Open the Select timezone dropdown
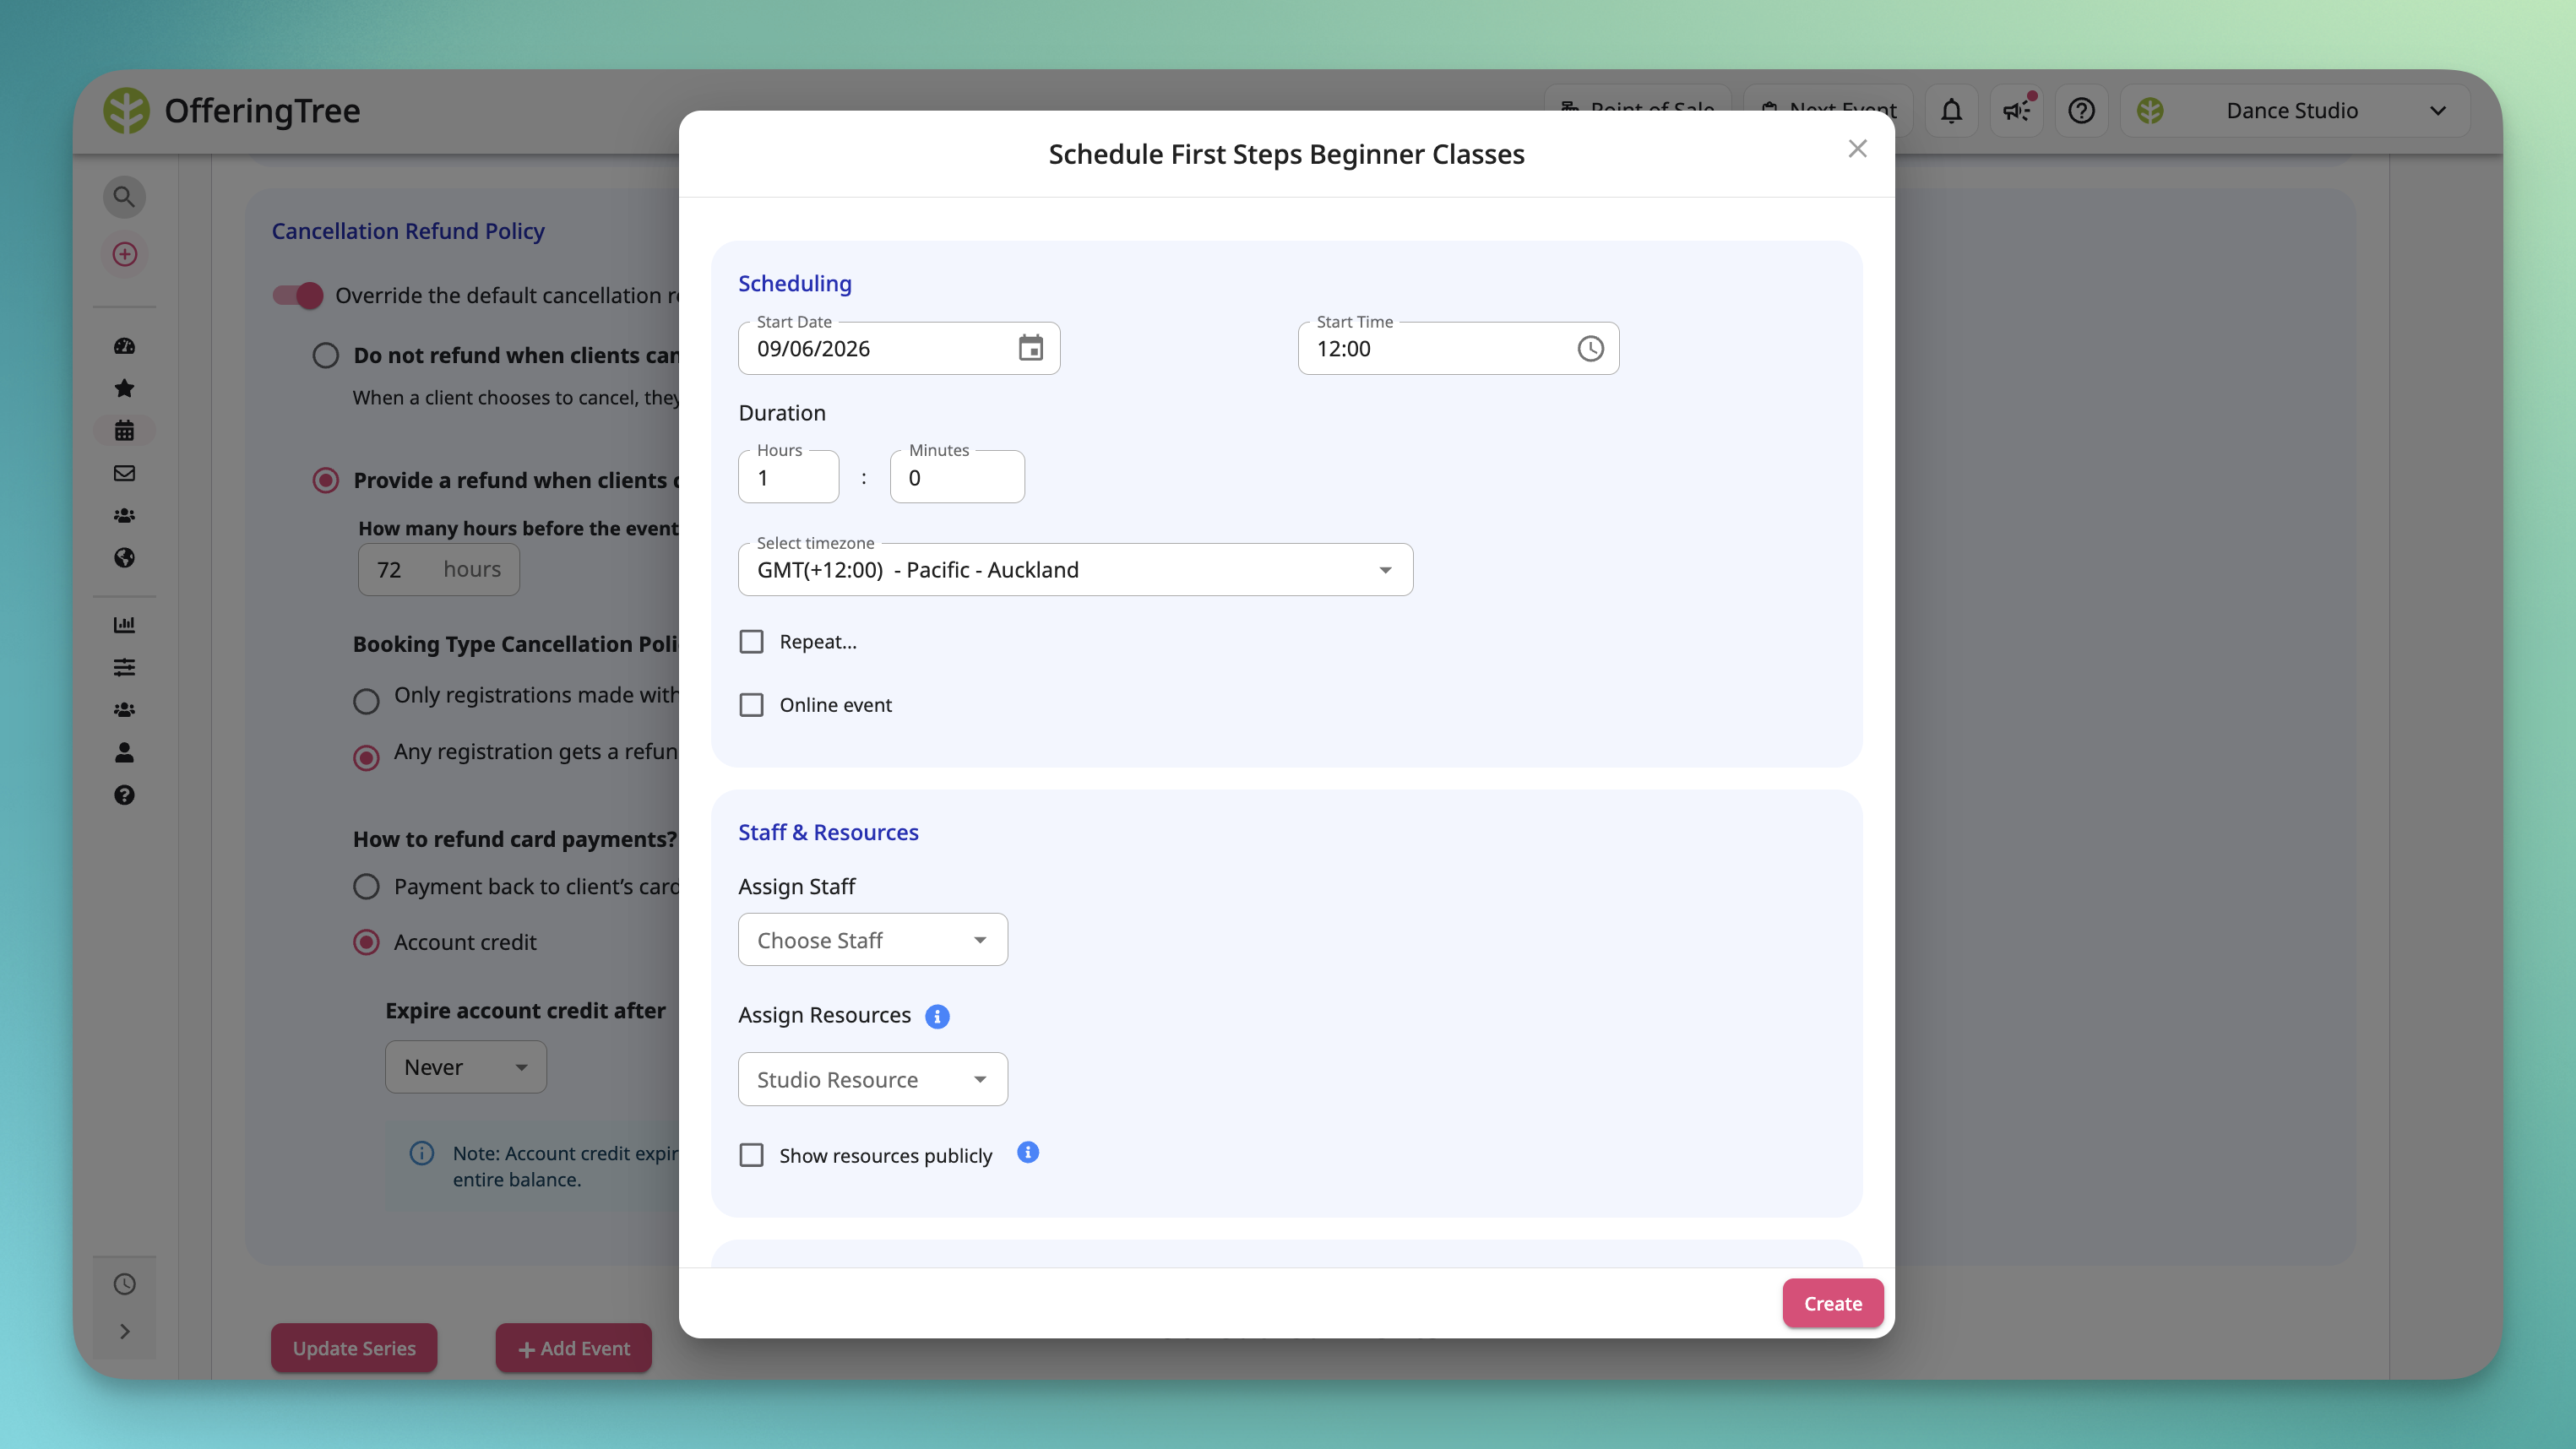Image resolution: width=2576 pixels, height=1449 pixels. [1075, 570]
